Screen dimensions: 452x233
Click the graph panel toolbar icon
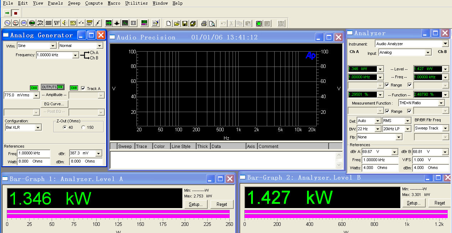(x=125, y=23)
